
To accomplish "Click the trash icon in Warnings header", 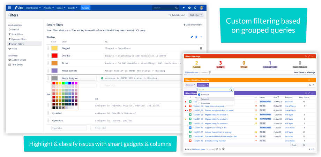I will pyautogui.click(x=196, y=37).
